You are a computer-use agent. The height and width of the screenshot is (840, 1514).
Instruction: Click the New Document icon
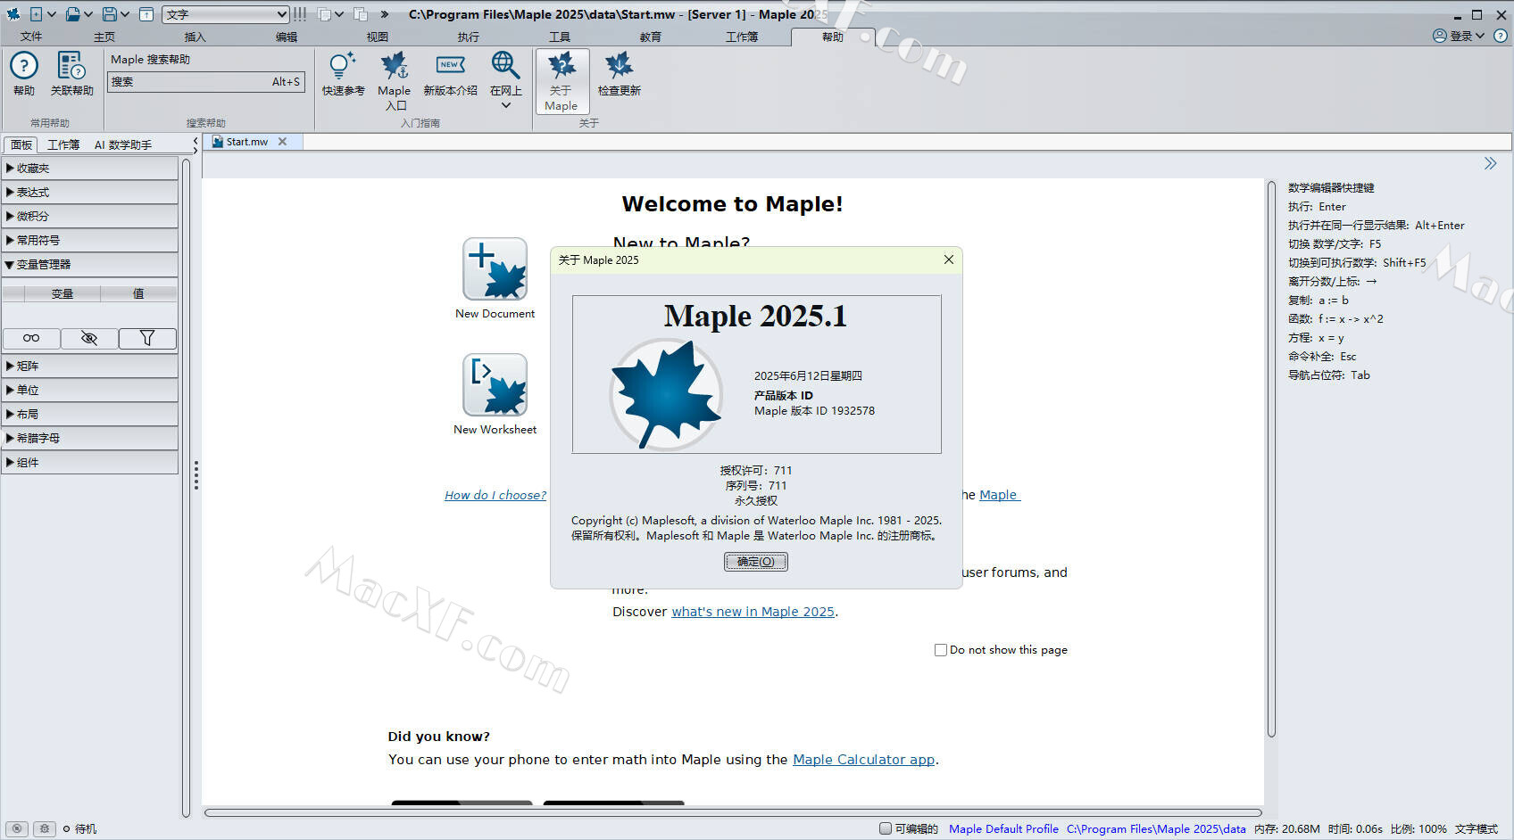click(495, 268)
